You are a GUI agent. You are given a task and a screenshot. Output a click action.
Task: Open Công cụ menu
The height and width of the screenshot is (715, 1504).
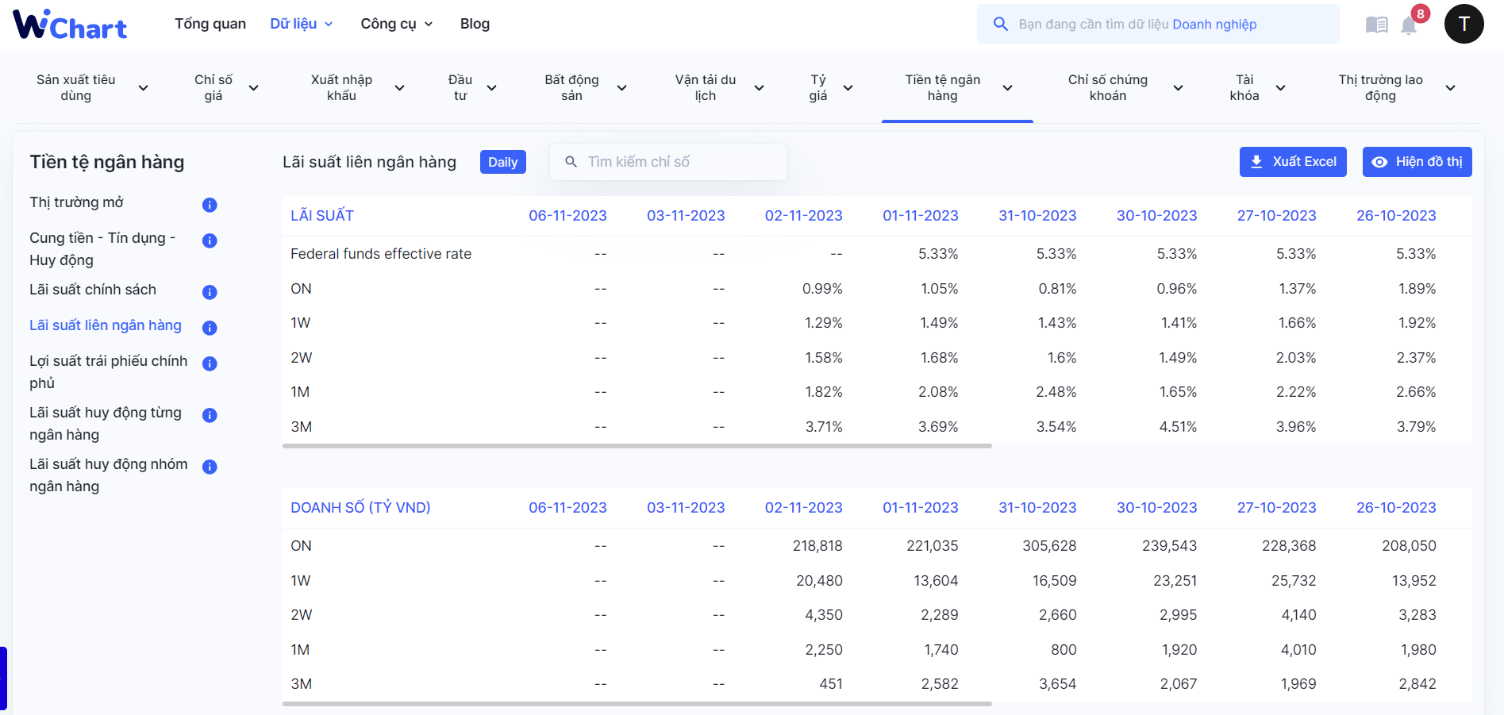coord(397,24)
